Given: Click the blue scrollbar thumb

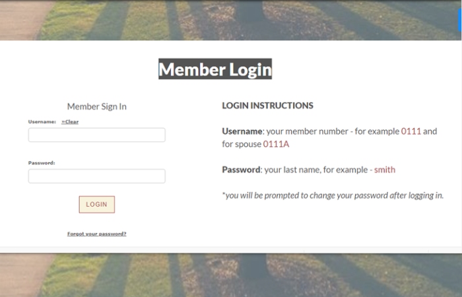Looking at the screenshot, I should tap(460, 20).
